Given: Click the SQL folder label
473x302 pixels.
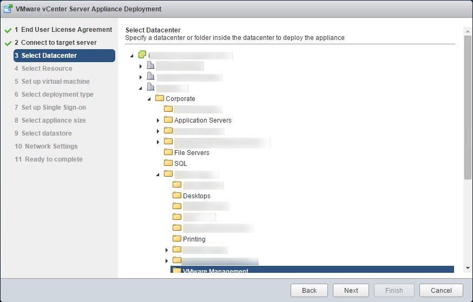Looking at the screenshot, I should coord(180,164).
